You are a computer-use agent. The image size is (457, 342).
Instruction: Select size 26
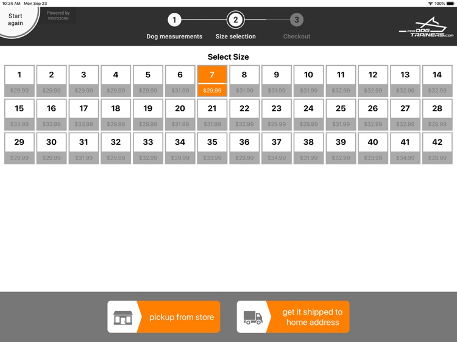click(x=373, y=114)
